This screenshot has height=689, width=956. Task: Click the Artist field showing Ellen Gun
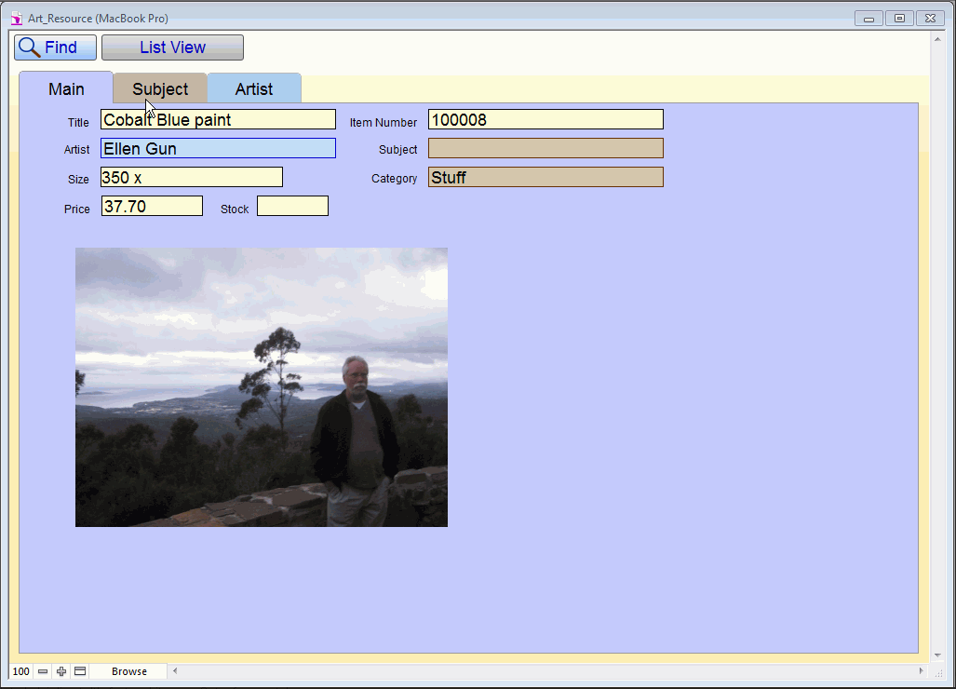[x=218, y=148]
